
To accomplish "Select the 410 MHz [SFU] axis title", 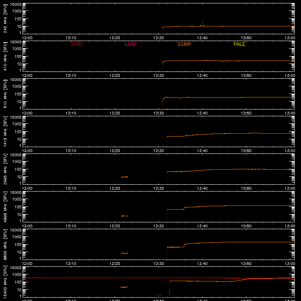I will [5, 56].
